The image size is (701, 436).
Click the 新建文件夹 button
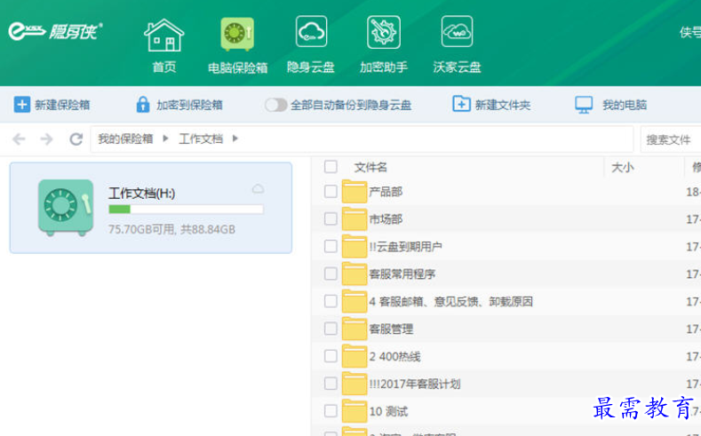tap(491, 105)
